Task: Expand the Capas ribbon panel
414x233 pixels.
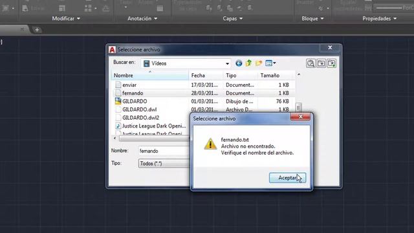Action: [233, 19]
